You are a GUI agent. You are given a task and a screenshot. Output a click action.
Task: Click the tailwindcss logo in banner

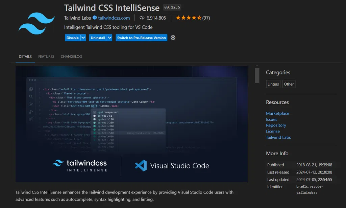80,166
